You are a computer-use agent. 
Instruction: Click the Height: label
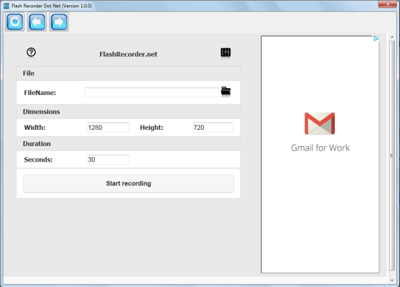152,128
